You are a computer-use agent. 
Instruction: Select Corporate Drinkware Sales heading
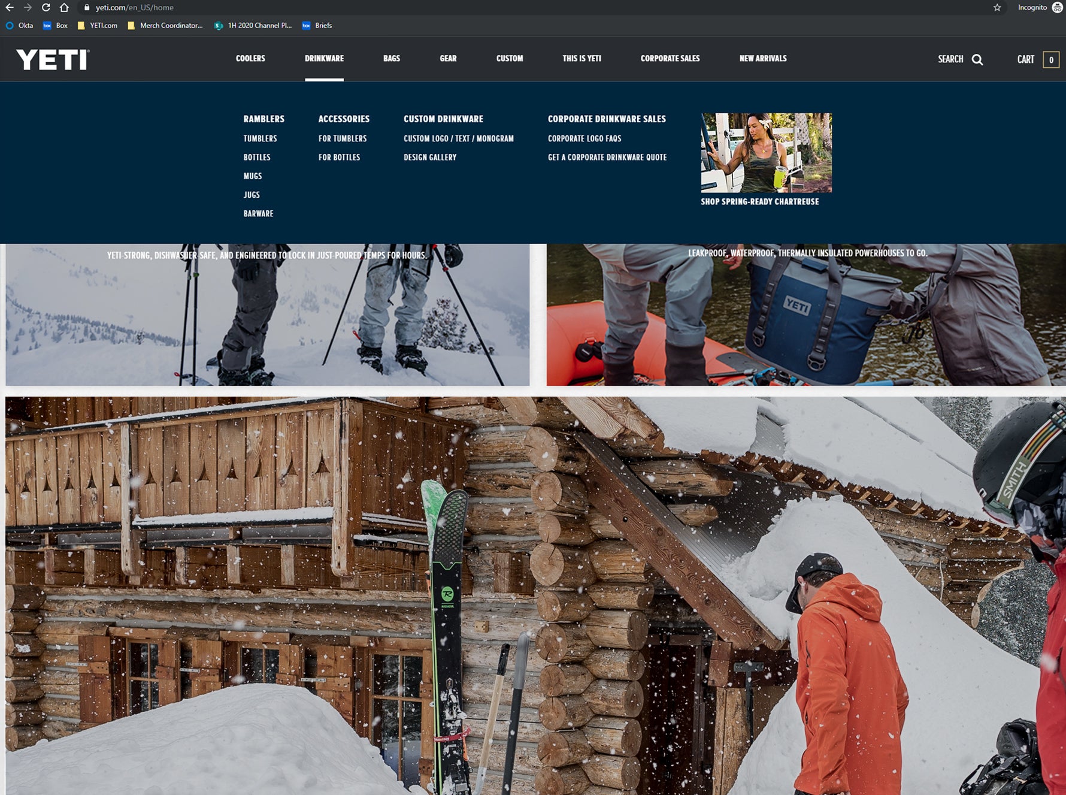[x=607, y=119]
